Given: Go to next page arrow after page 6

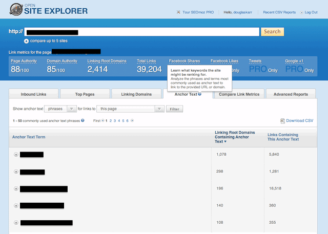Looking at the screenshot, I should (x=132, y=120).
